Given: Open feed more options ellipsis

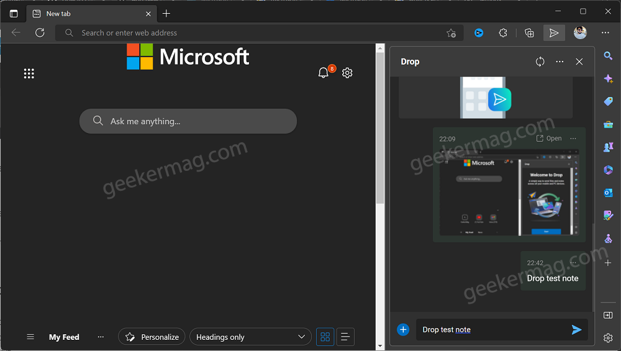Looking at the screenshot, I should click(x=101, y=337).
